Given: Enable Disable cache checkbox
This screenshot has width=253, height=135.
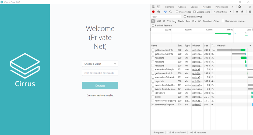Looking at the screenshot, I should tap(194, 12).
